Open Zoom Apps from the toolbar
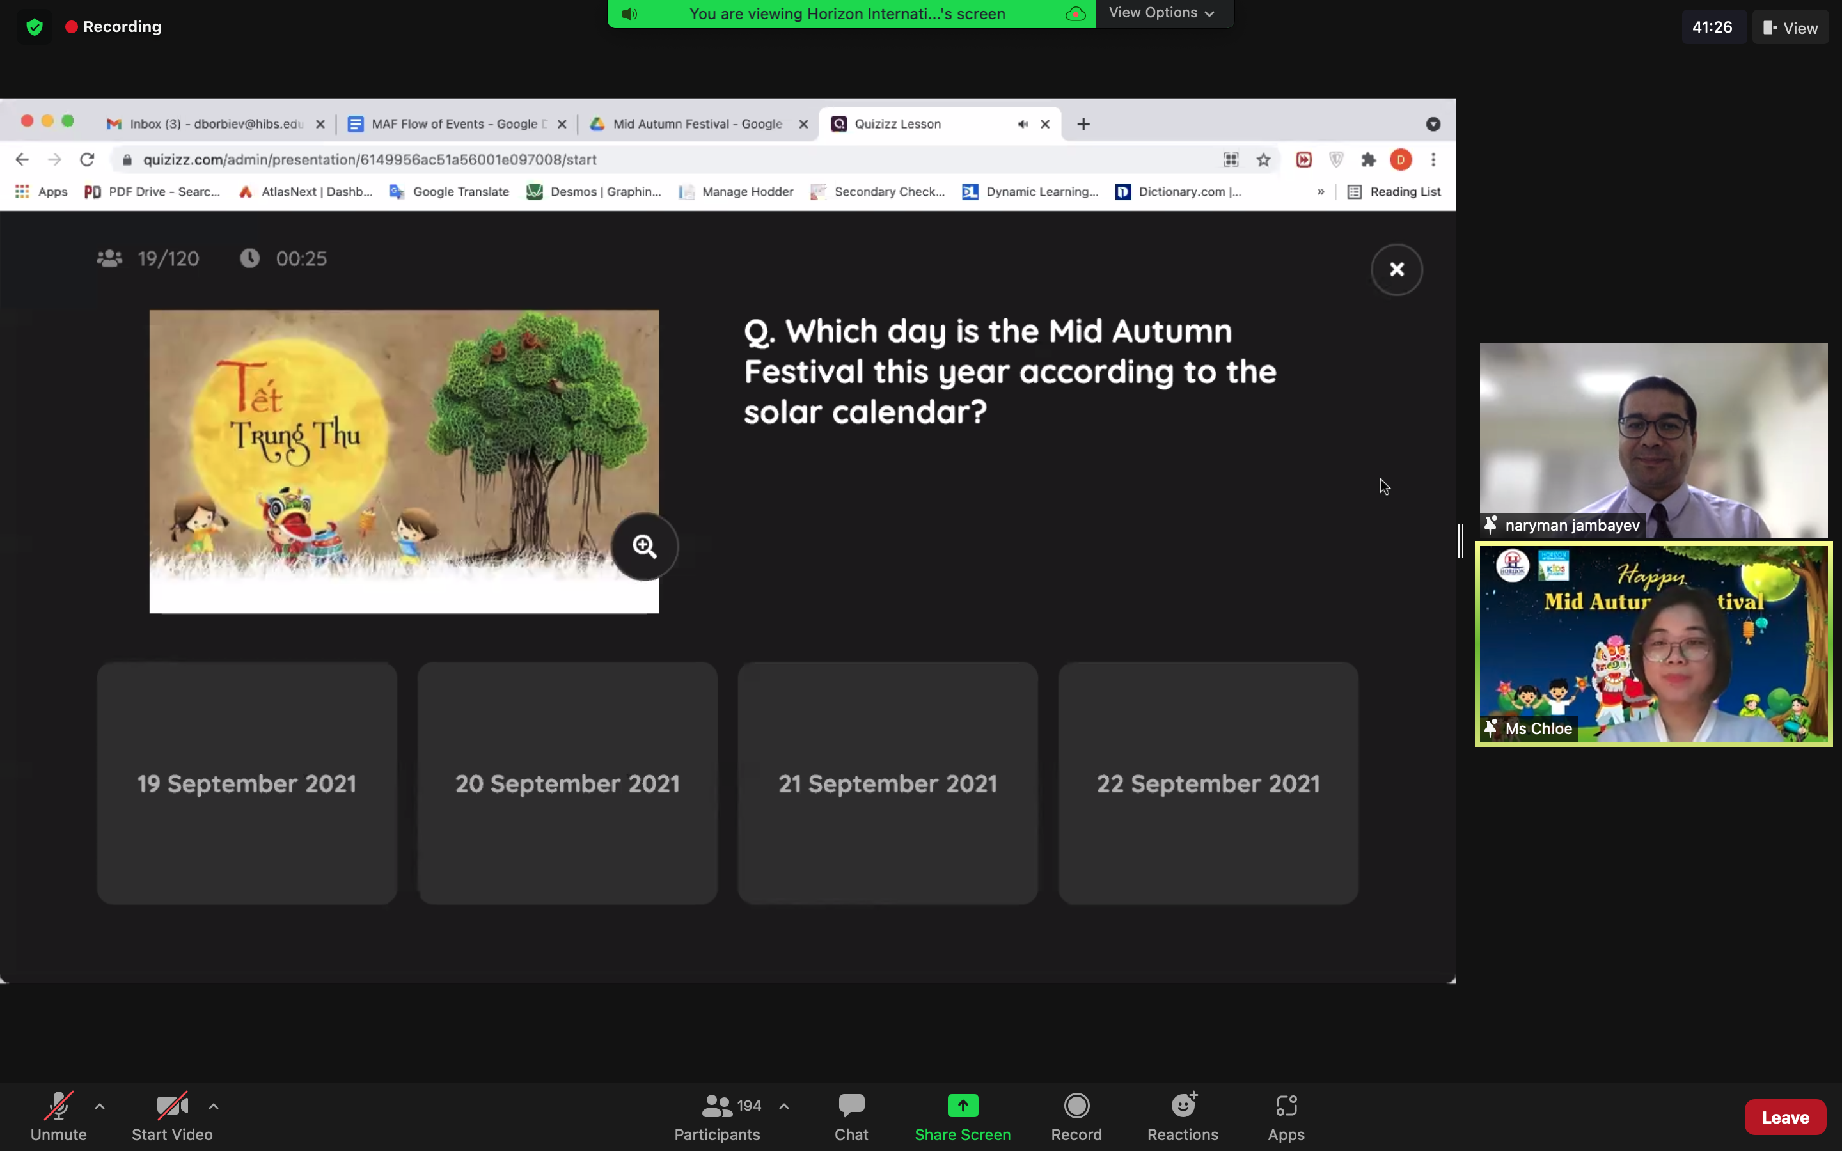The height and width of the screenshot is (1151, 1842). pos(1286,1116)
